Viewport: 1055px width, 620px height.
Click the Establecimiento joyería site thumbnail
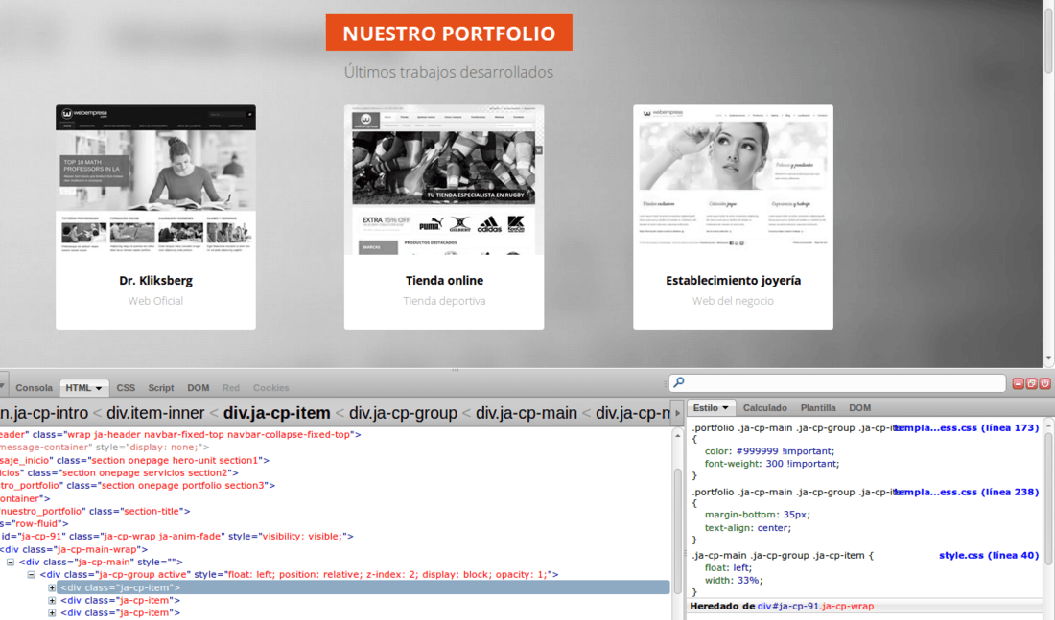coord(733,179)
